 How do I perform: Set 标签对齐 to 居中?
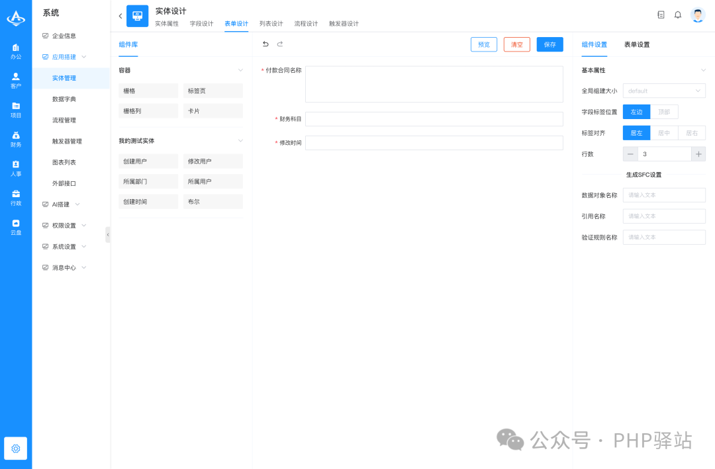click(x=664, y=133)
